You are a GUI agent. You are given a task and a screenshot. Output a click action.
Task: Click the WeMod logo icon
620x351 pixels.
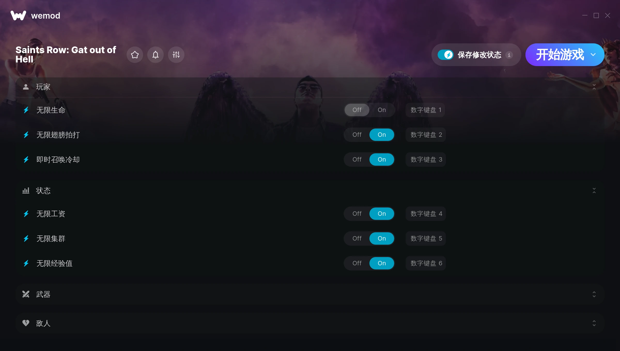click(x=18, y=15)
